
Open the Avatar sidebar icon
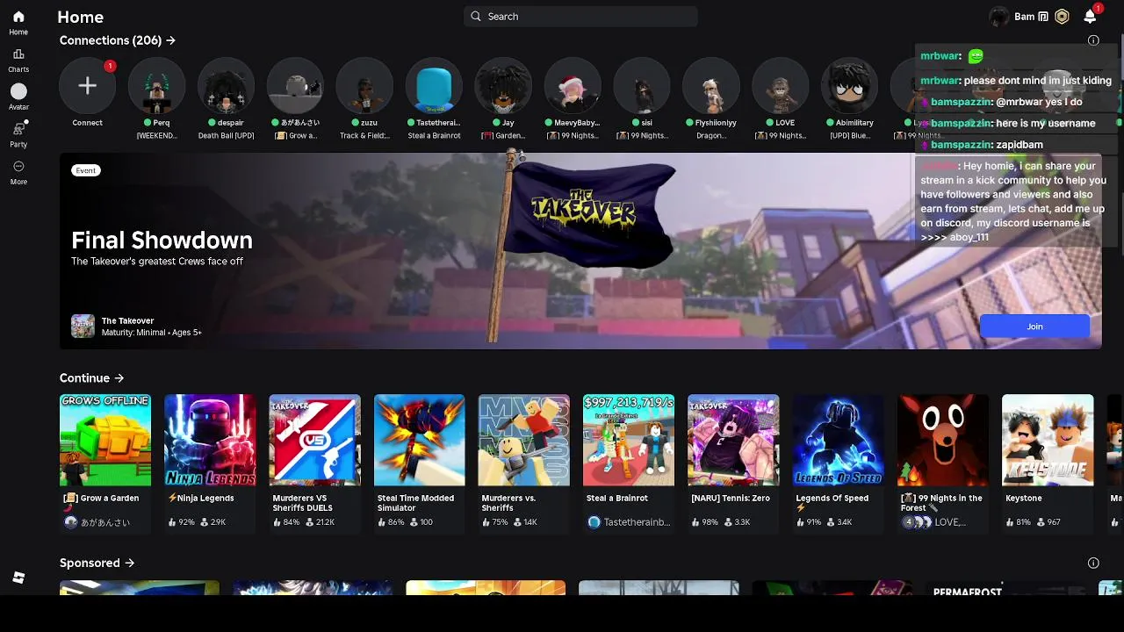tap(18, 91)
